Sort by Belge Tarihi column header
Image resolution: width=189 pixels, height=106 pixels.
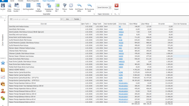click(x=98, y=24)
